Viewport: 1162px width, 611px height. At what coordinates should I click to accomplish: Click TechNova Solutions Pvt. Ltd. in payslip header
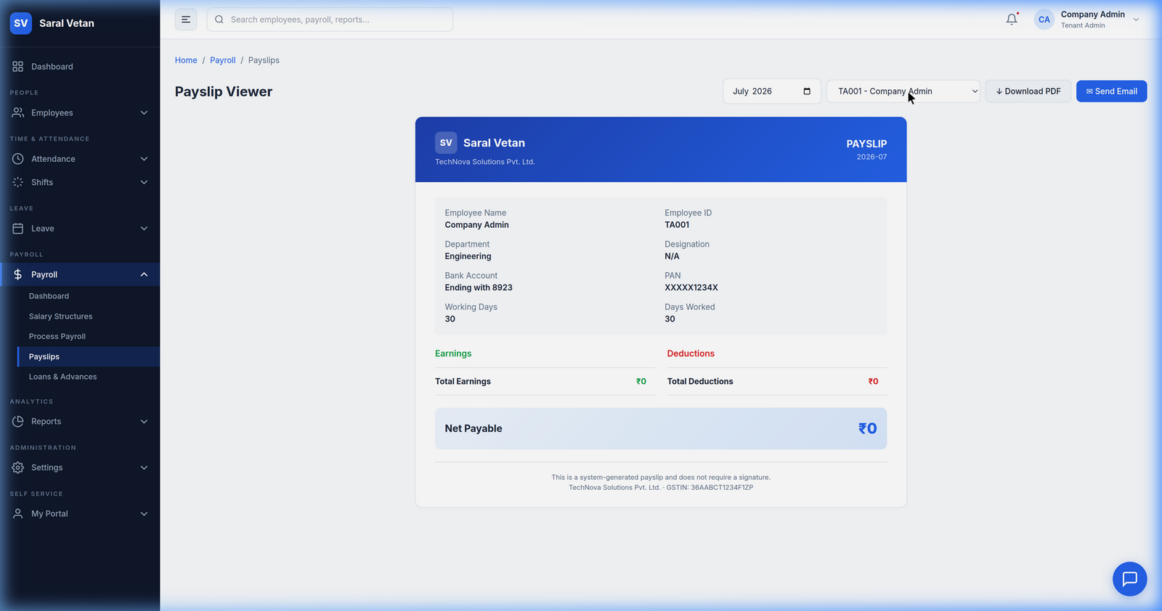pos(485,162)
